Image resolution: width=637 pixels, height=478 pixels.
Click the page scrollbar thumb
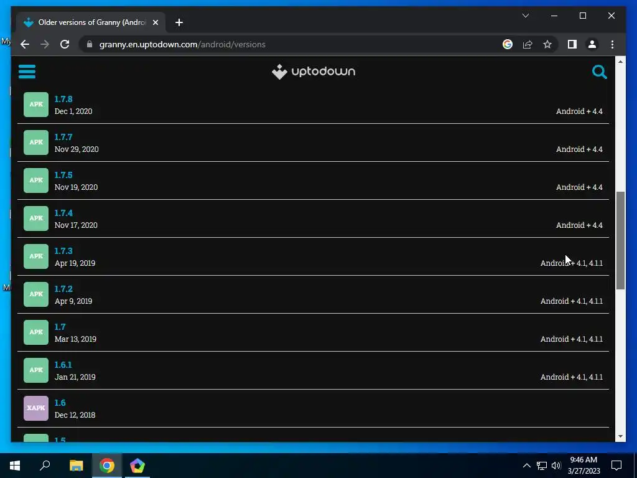[620, 240]
